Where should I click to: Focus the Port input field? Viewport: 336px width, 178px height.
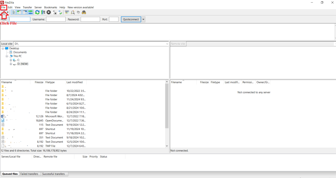point(114,19)
